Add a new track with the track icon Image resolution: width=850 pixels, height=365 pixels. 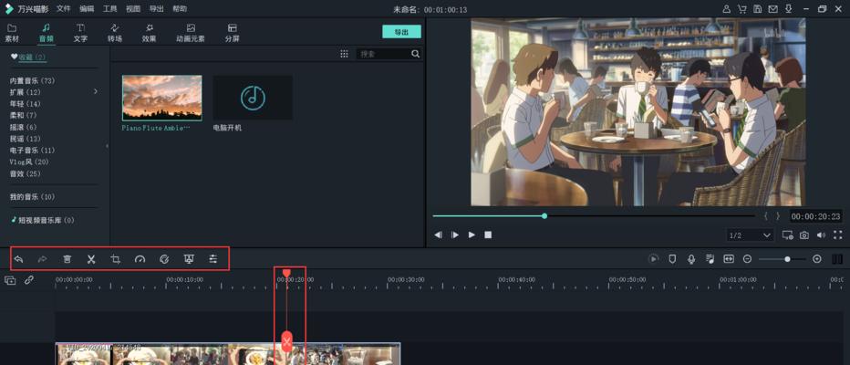[10, 280]
